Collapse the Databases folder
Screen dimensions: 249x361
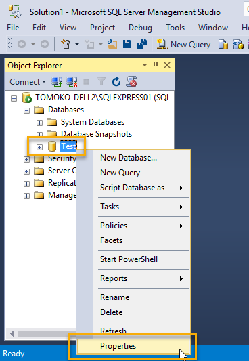pos(26,111)
